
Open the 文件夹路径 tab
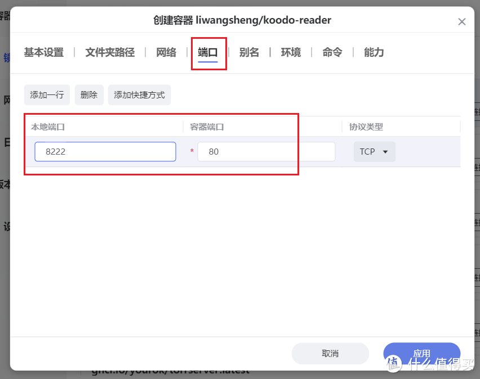point(109,52)
